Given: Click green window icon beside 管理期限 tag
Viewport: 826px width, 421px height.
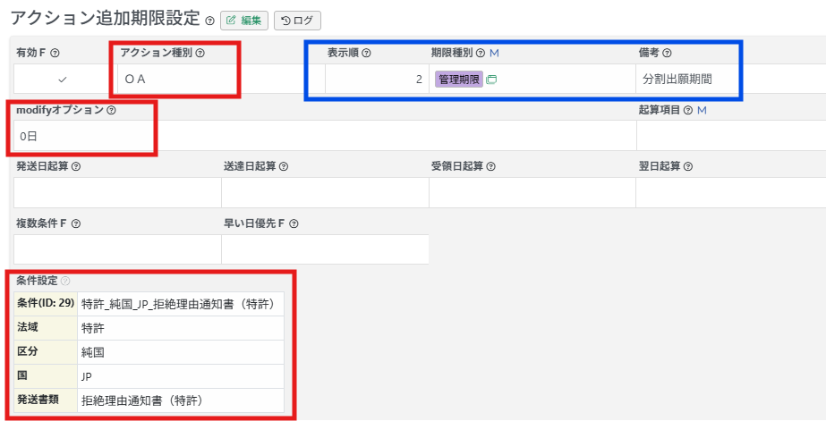Looking at the screenshot, I should [491, 80].
